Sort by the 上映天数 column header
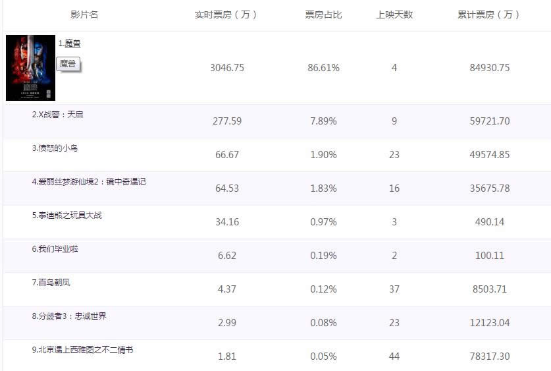The image size is (551, 371). [x=394, y=14]
